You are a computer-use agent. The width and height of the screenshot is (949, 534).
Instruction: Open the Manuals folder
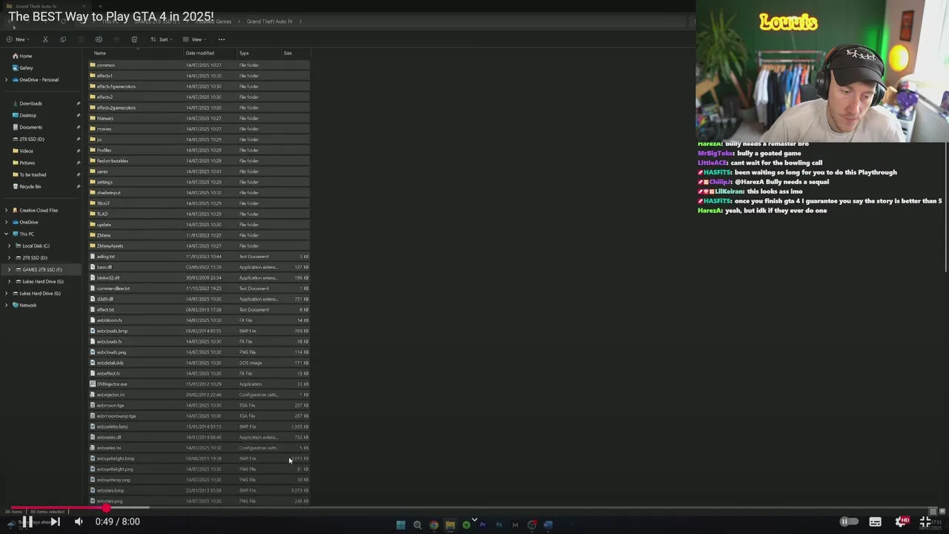pyautogui.click(x=199, y=118)
